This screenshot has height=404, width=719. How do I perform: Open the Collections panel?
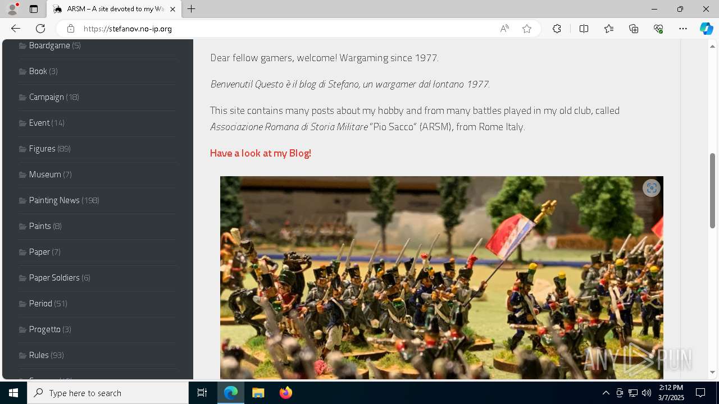tap(634, 29)
